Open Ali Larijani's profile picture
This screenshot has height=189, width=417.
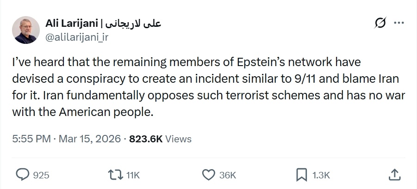point(26,30)
